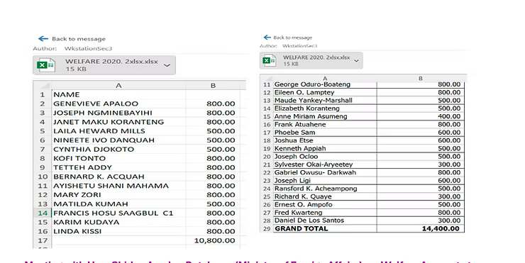525x263 pixels.
Task: Click the left Back to message arrow icon
Action: [x=43, y=39]
